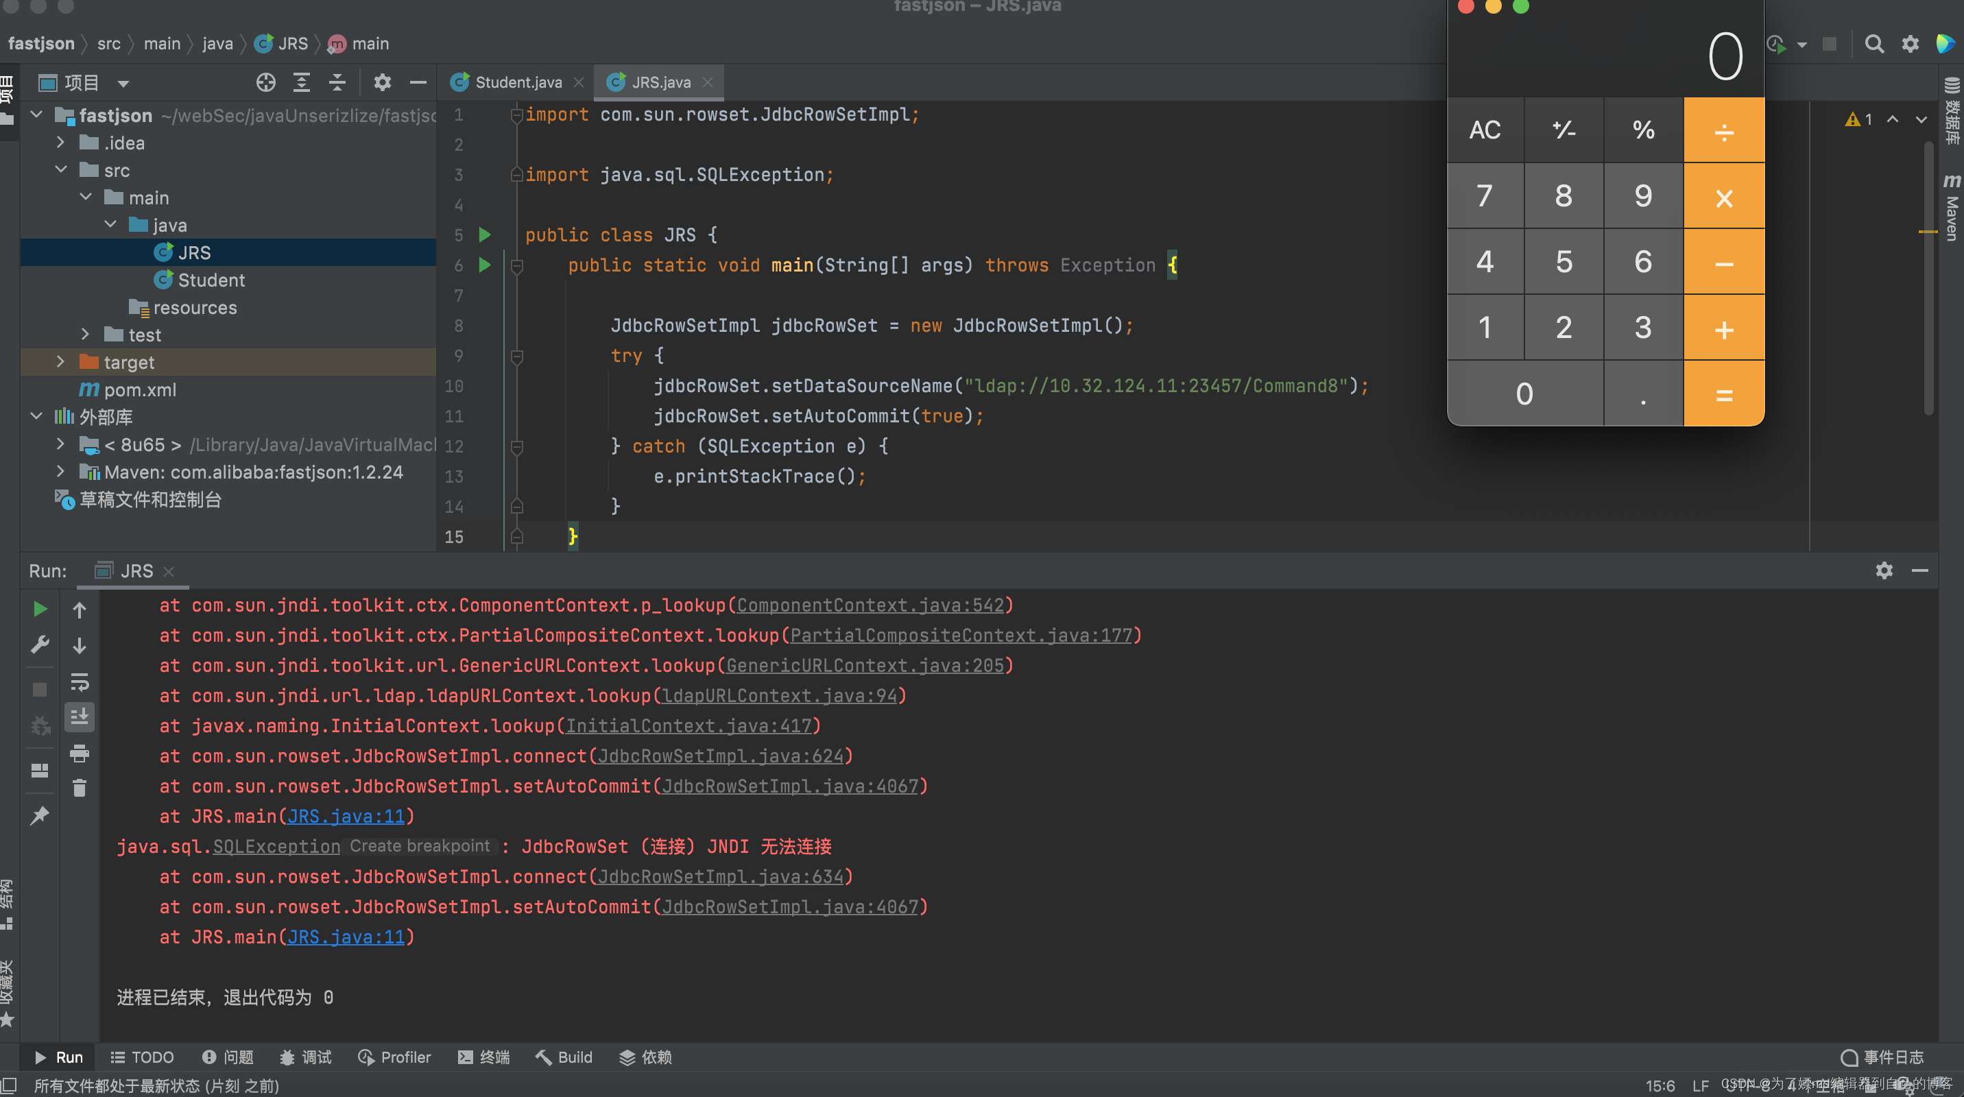Open the Maven side panel
Viewport: 1964px width, 1097px height.
click(x=1951, y=207)
